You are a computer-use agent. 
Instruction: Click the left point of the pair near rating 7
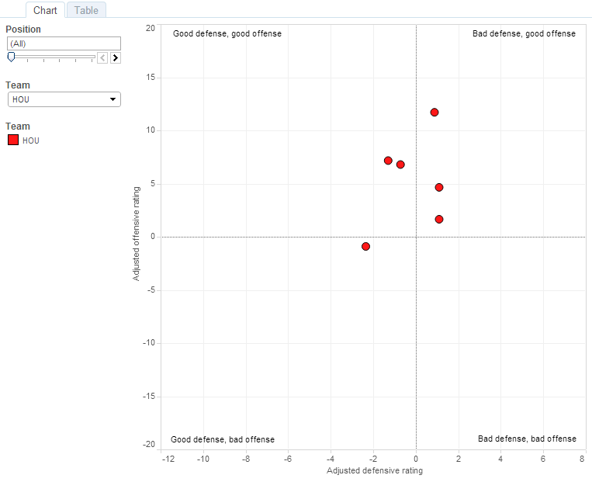pyautogui.click(x=388, y=161)
